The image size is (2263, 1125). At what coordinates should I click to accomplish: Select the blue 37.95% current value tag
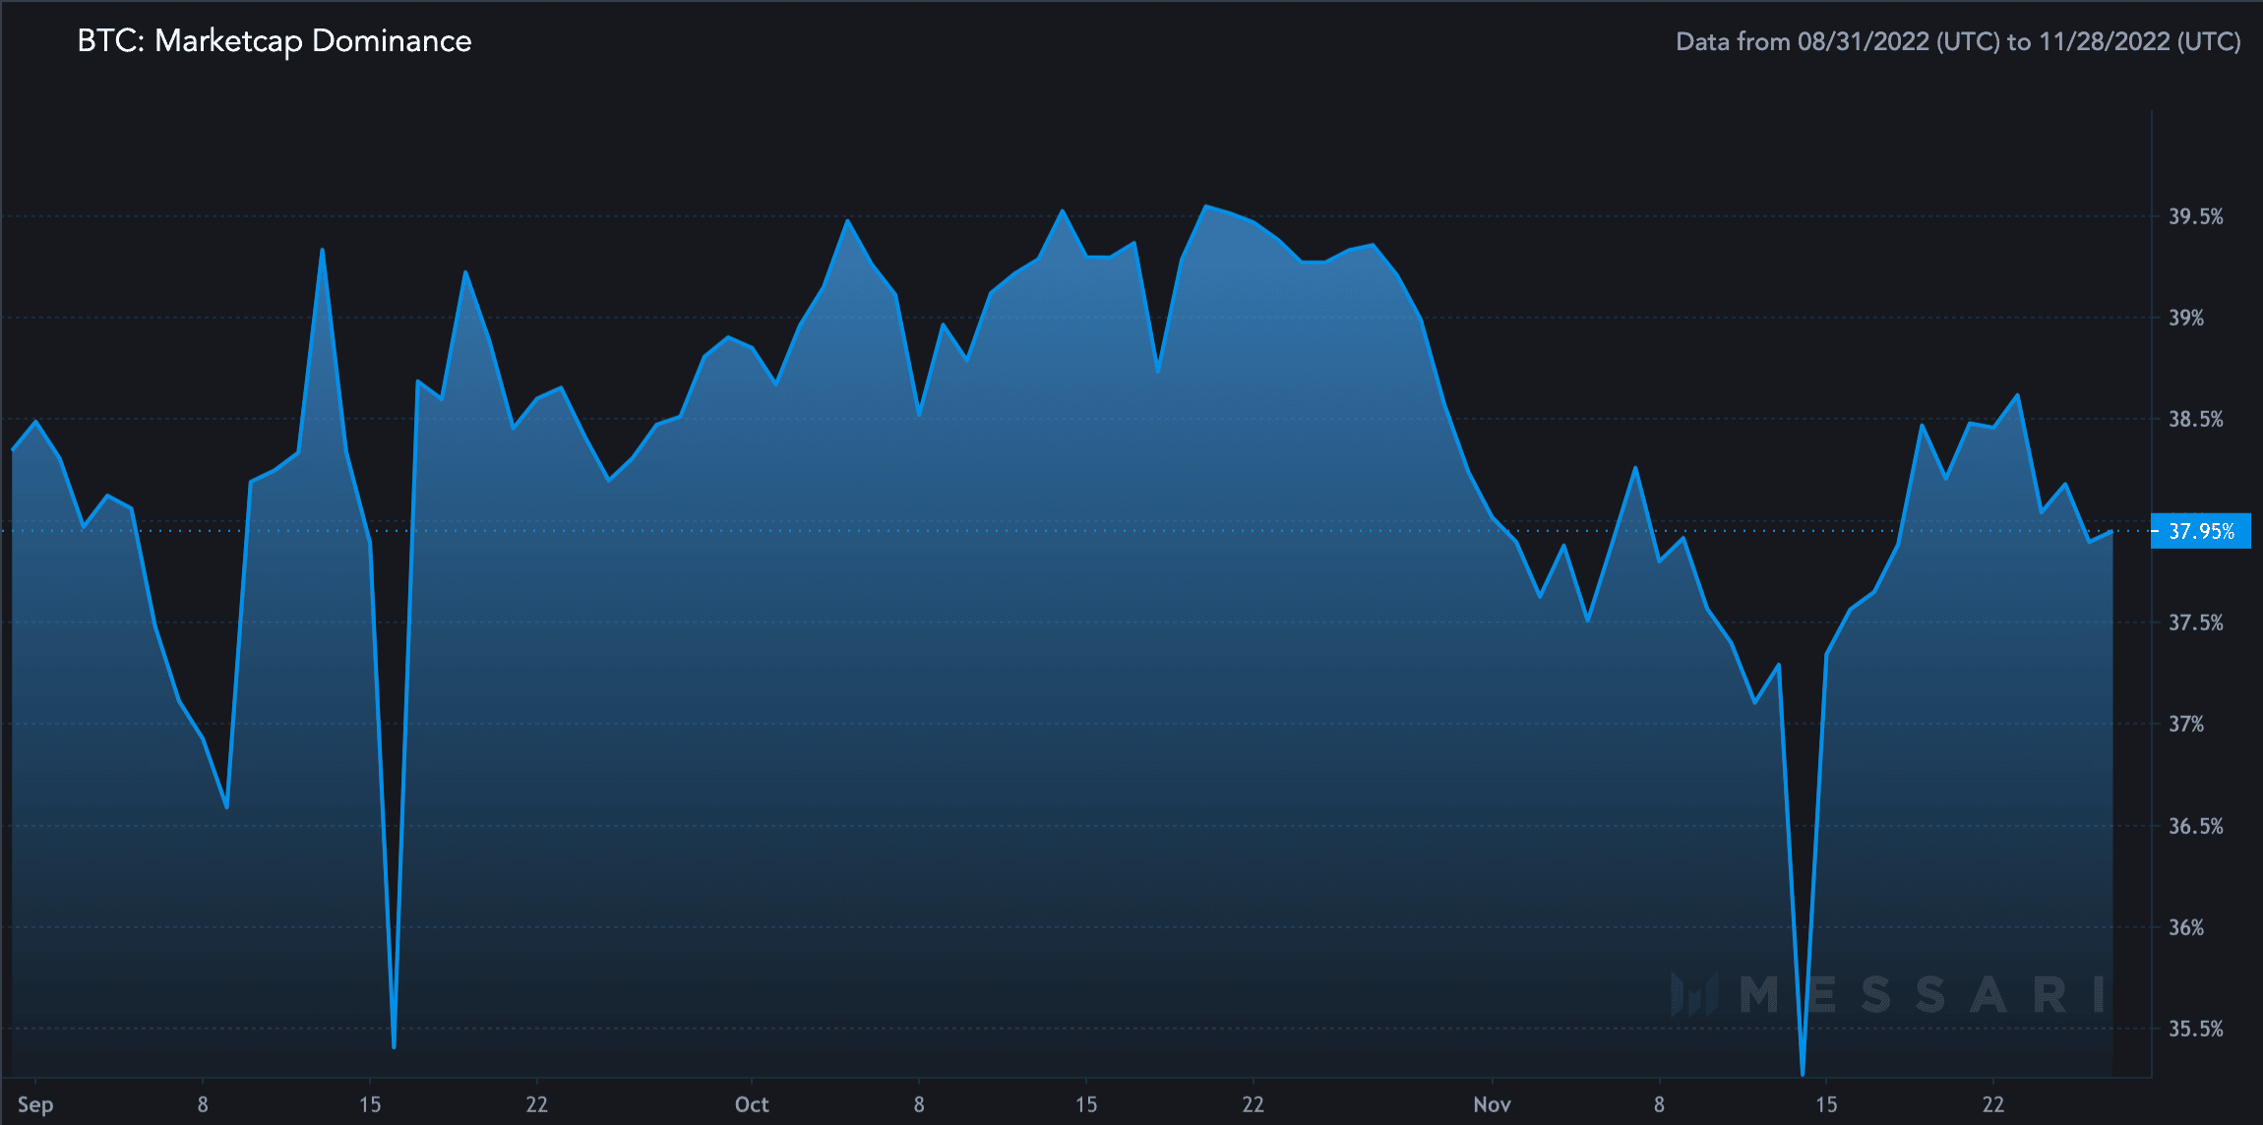coord(2200,531)
